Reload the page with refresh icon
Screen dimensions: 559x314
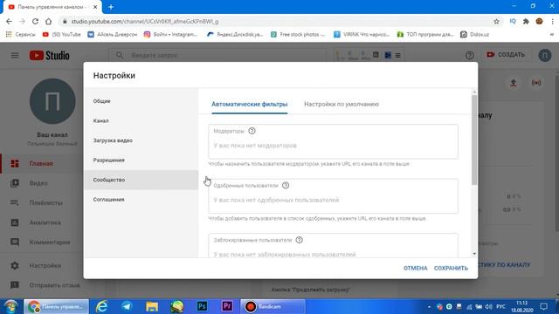click(35, 21)
